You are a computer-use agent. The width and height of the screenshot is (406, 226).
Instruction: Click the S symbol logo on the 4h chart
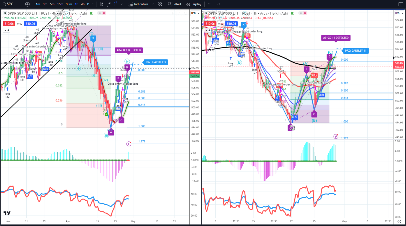[x=5, y=13]
